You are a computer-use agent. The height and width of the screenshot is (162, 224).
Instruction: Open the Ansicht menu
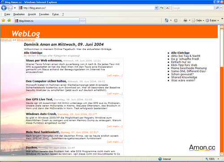[x=32, y=14]
